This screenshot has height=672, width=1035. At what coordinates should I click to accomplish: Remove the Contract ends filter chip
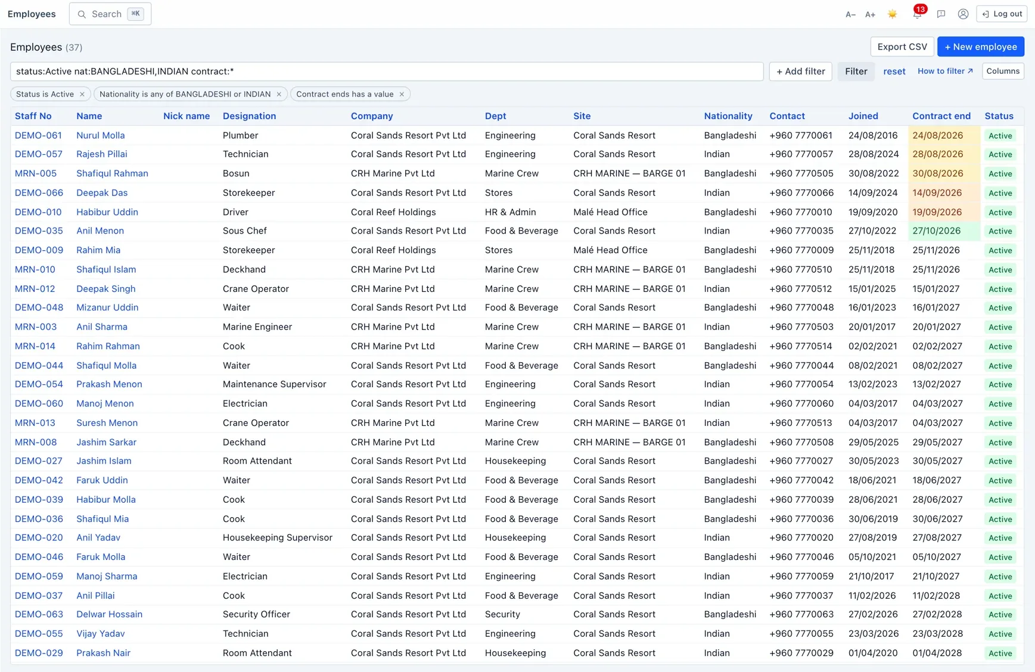(x=402, y=94)
